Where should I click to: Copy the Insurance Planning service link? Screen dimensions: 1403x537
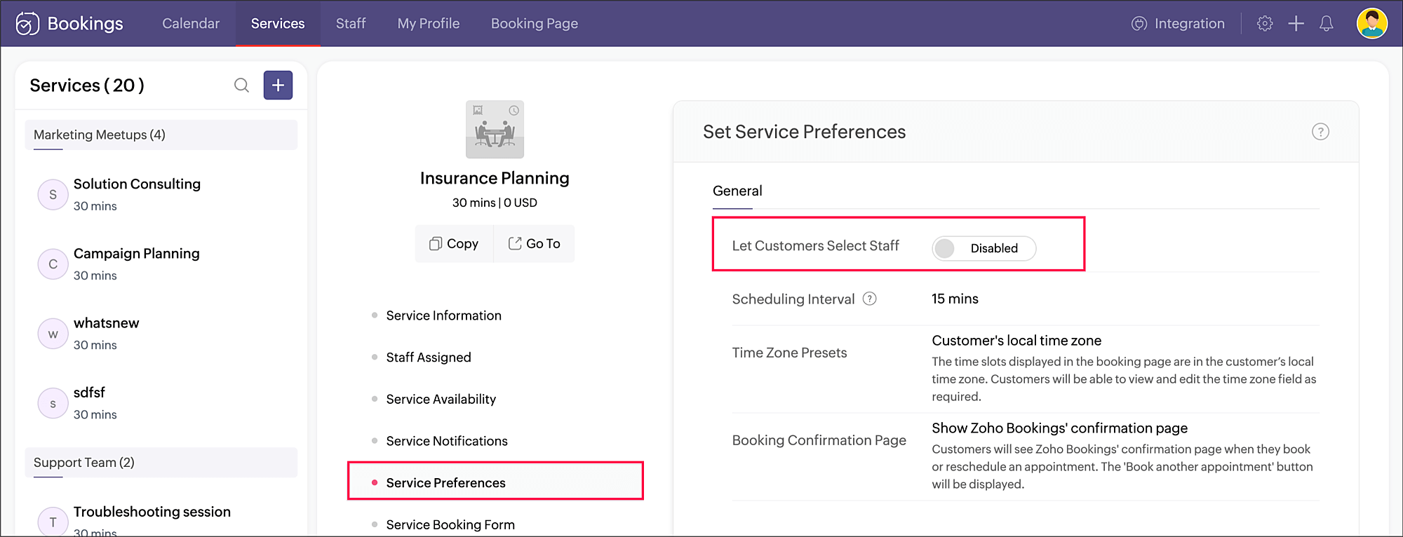pos(454,244)
